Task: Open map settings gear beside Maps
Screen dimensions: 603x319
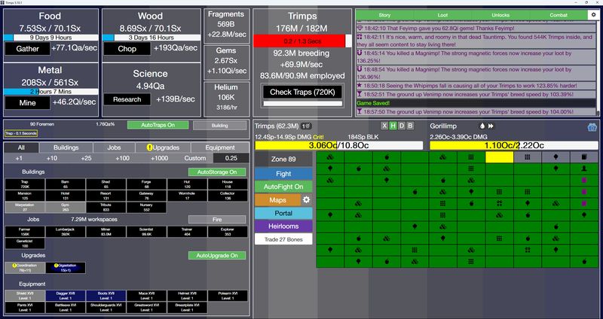Action: pos(306,199)
